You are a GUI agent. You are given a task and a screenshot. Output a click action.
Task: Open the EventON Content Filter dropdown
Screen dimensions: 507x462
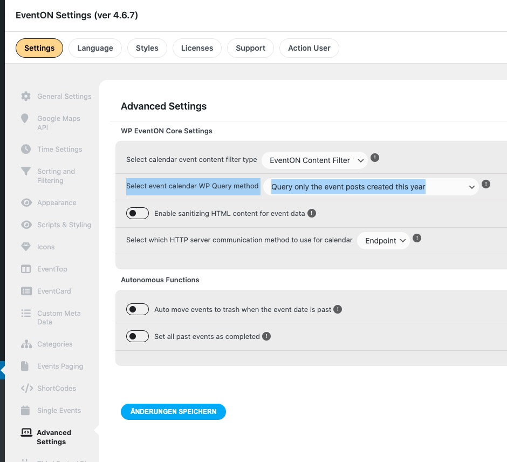[314, 160]
